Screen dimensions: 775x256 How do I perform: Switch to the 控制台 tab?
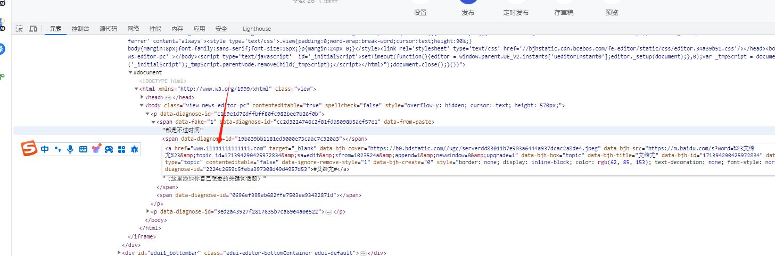point(80,29)
